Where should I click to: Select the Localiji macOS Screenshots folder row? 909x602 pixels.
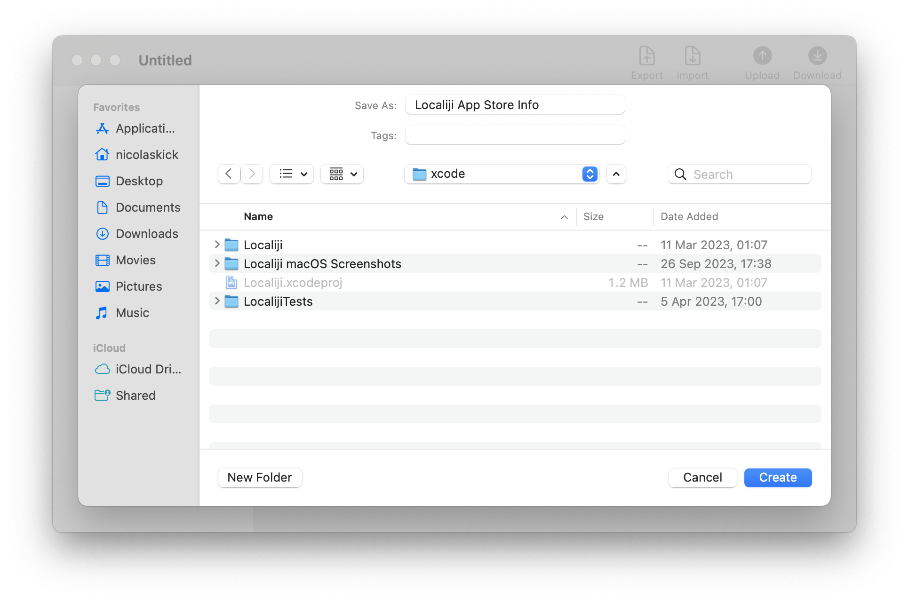pyautogui.click(x=515, y=263)
